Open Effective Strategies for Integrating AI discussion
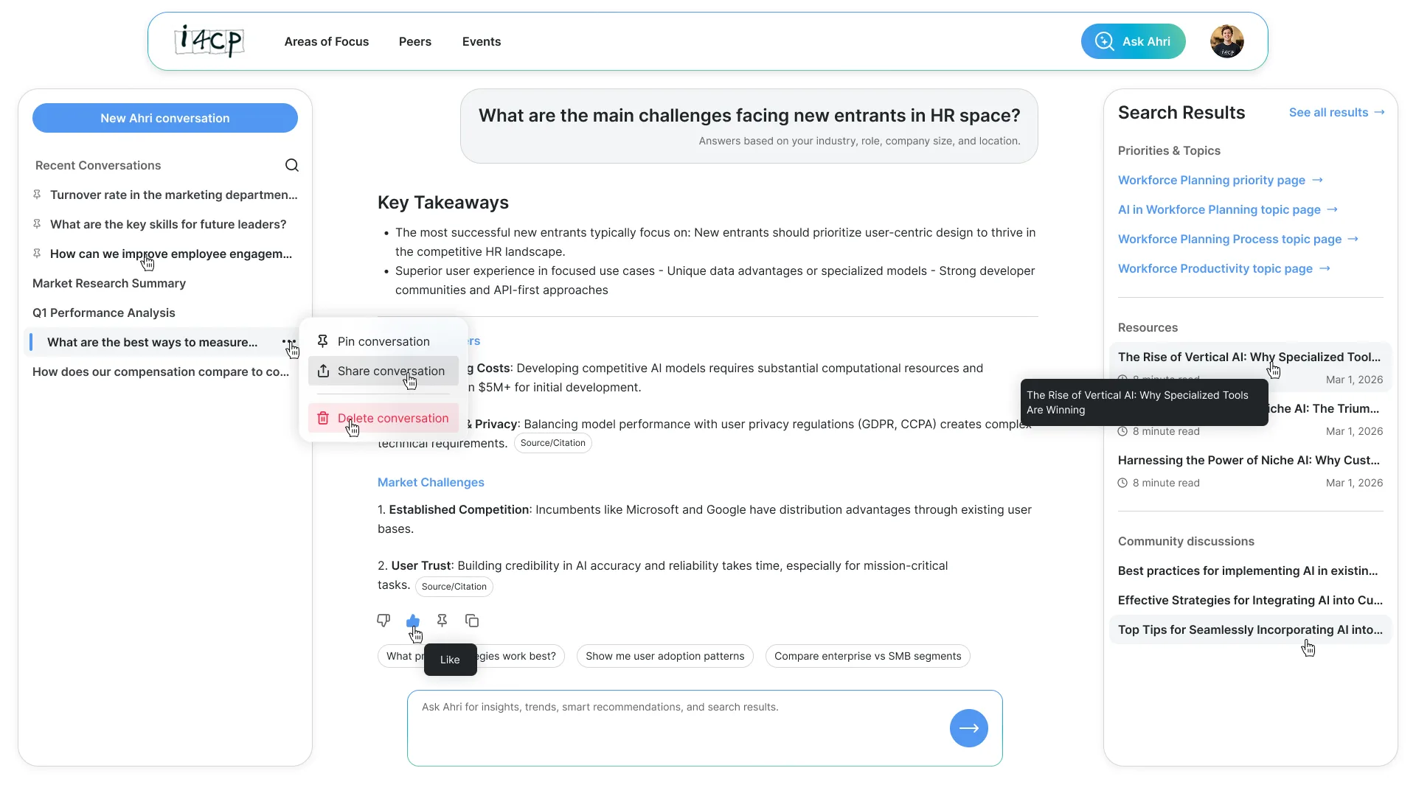 click(x=1250, y=600)
